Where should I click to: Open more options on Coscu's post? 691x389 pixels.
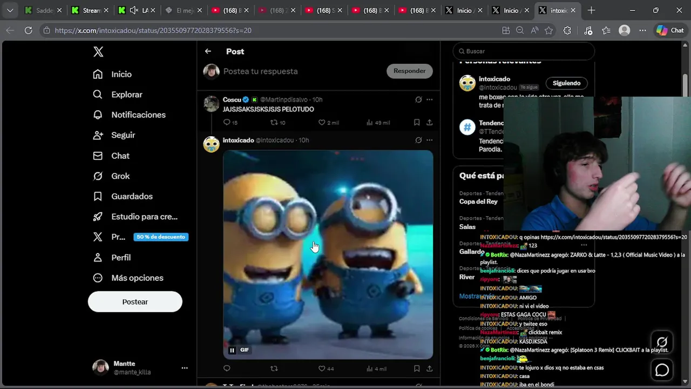pyautogui.click(x=429, y=99)
